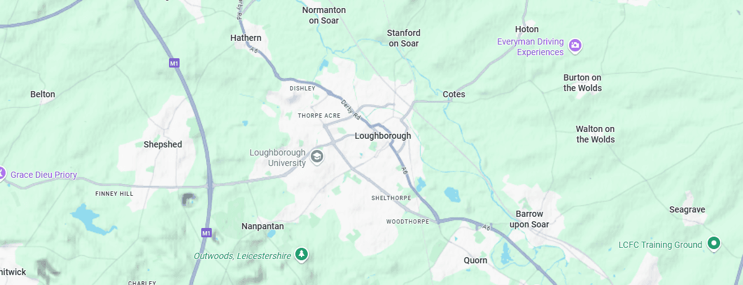The height and width of the screenshot is (285, 743).
Task: Click the Grace Dieu Priory text label
Action: pyautogui.click(x=43, y=175)
